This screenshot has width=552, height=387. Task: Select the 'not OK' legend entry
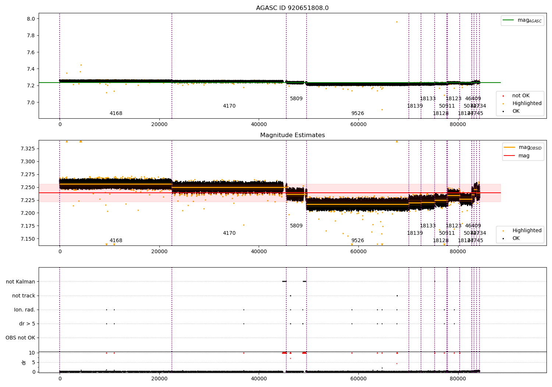[x=521, y=96]
